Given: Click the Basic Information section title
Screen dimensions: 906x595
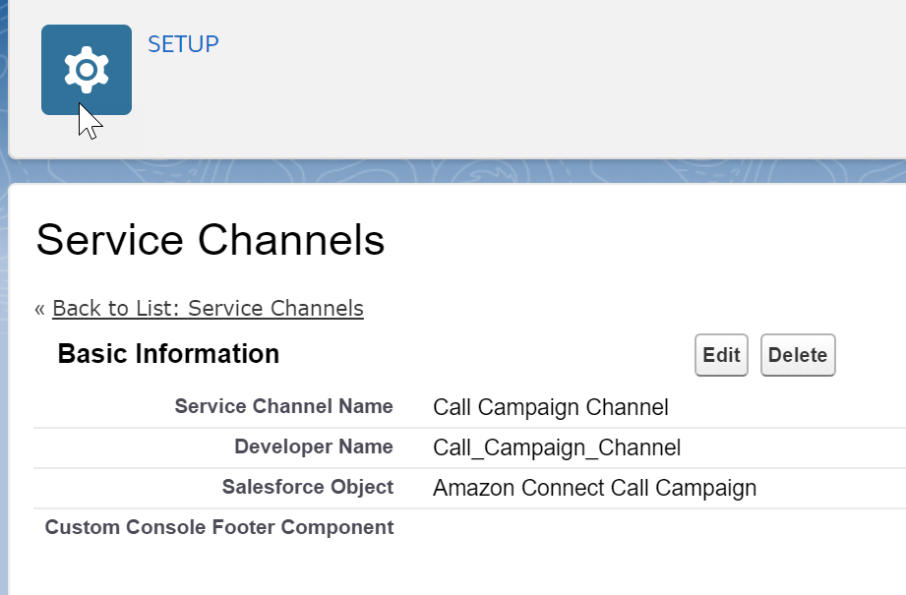Looking at the screenshot, I should click(168, 353).
